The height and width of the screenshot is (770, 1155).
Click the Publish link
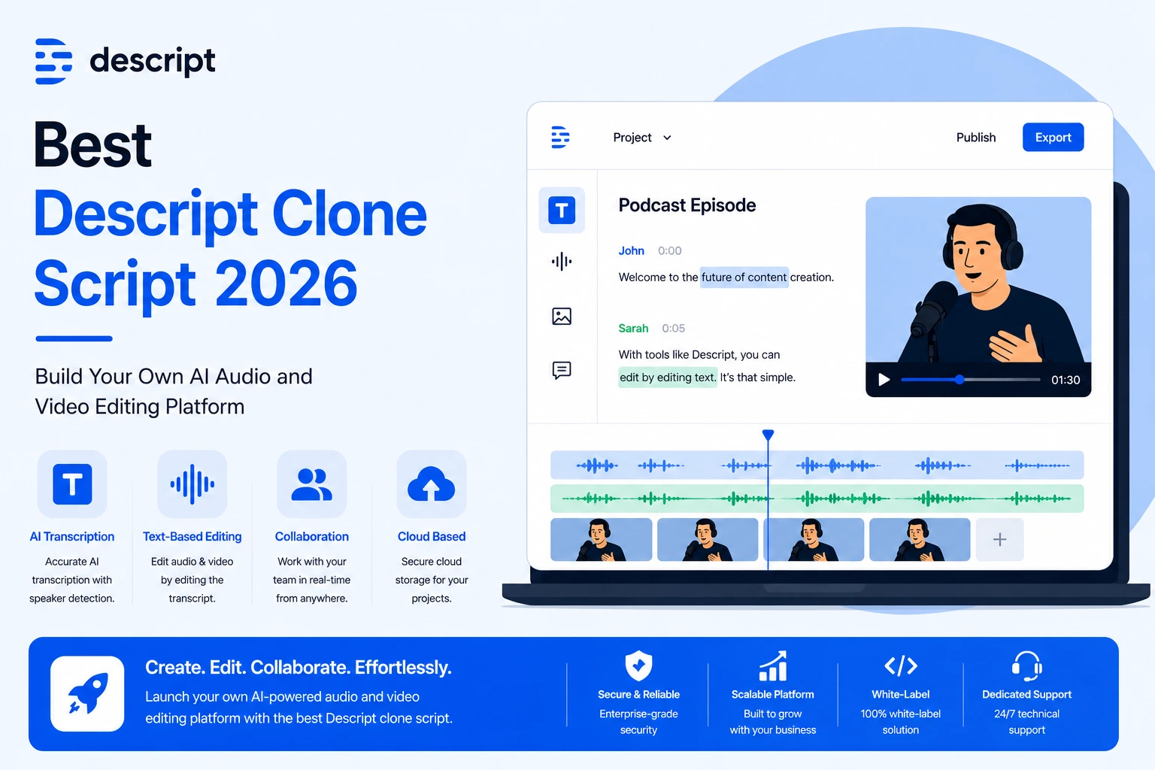976,138
